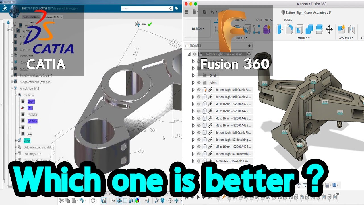This screenshot has width=364, height=205.
Task: Open the ASSEMBLE dropdown menu
Action: point(346,38)
